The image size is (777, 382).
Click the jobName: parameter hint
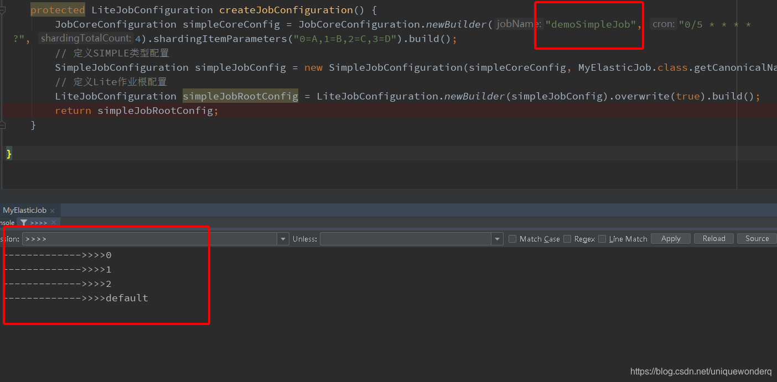point(518,24)
